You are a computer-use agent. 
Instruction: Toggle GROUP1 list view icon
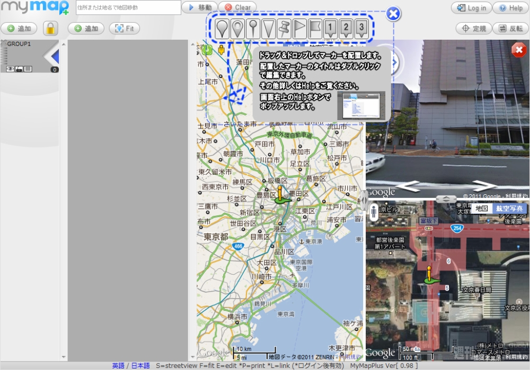tap(28, 69)
